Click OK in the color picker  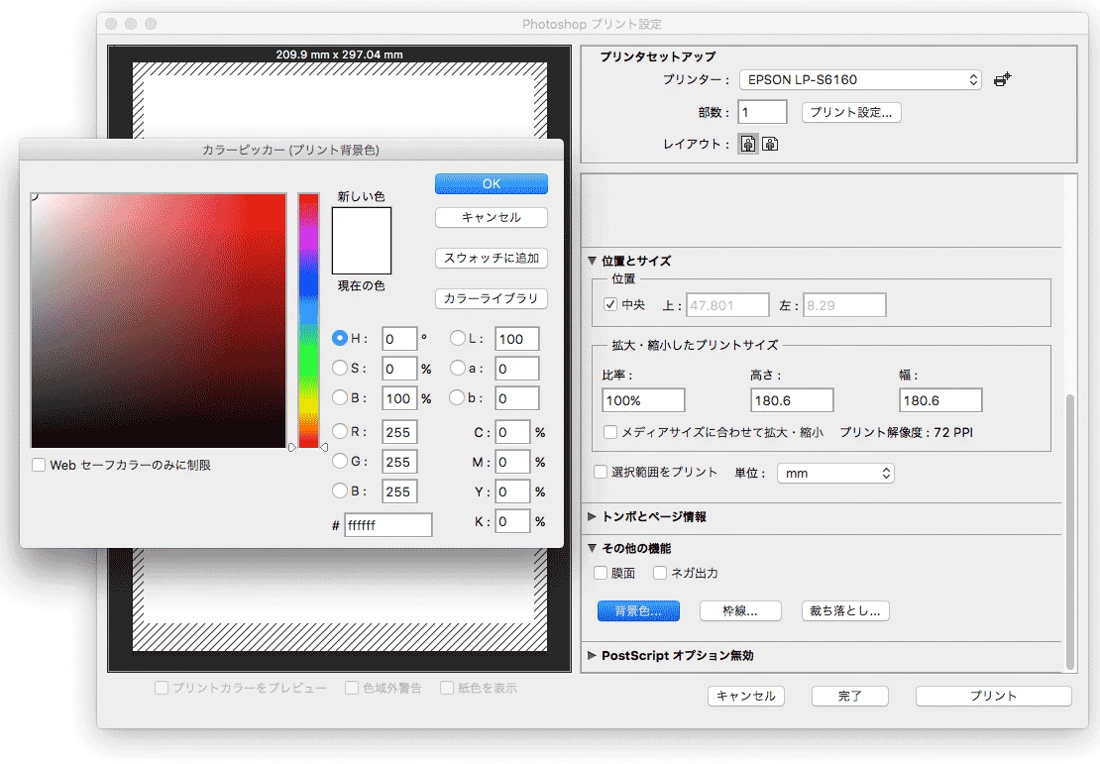492,183
